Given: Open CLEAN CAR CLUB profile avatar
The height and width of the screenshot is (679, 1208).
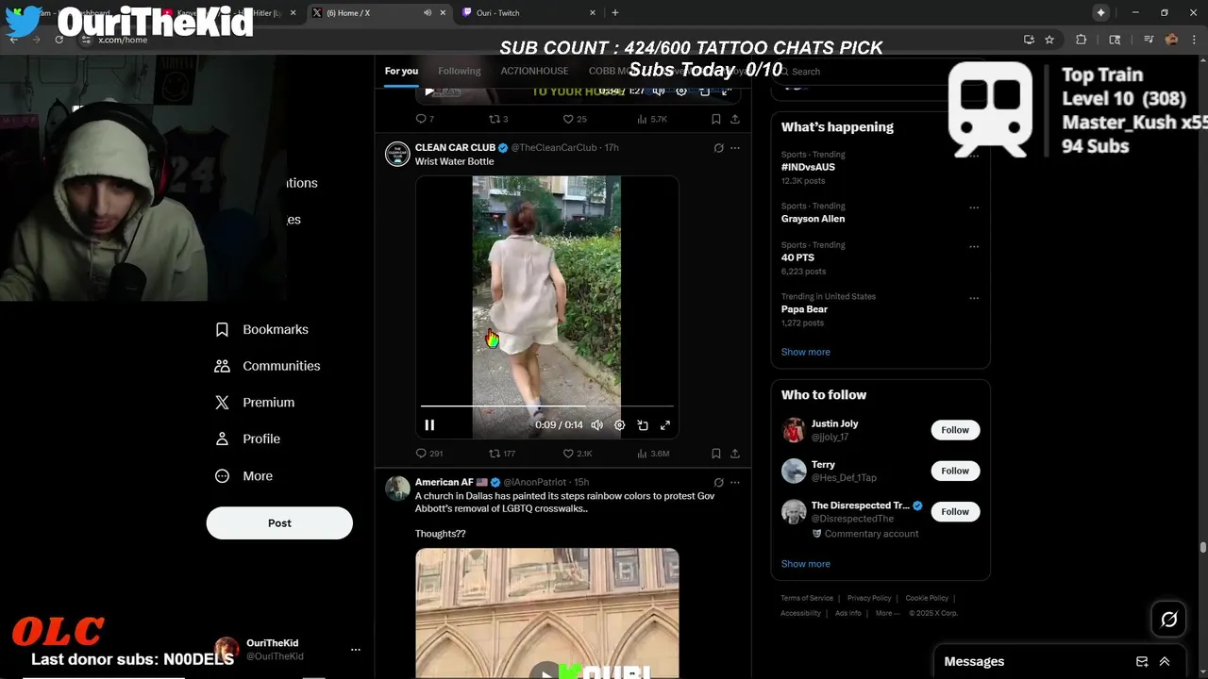Looking at the screenshot, I should [x=397, y=154].
